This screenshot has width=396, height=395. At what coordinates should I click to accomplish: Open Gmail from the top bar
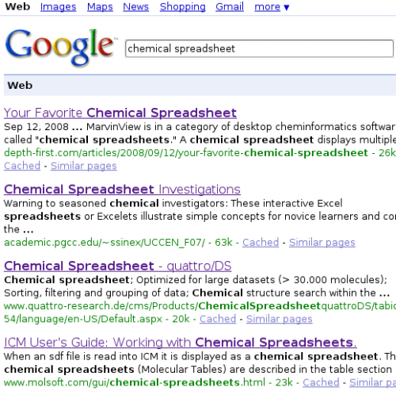click(x=230, y=7)
